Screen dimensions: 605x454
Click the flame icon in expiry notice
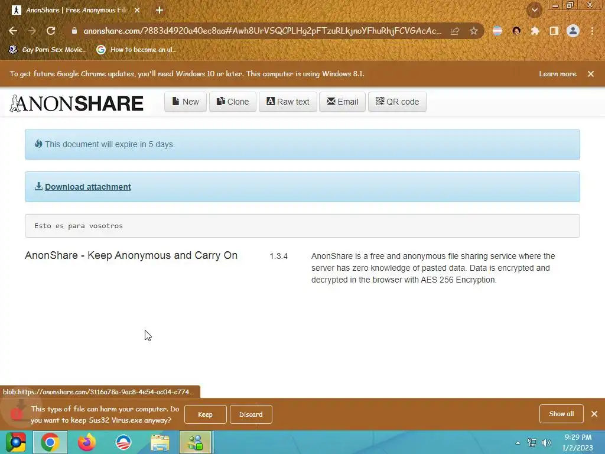(38, 144)
